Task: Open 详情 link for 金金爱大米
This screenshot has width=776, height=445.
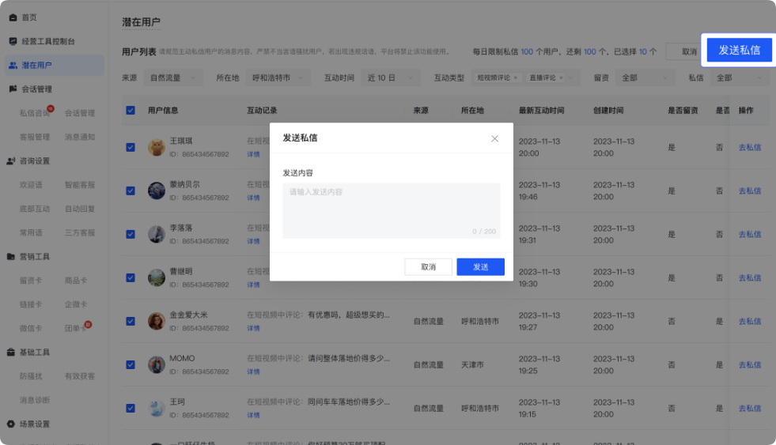Action: (253, 328)
